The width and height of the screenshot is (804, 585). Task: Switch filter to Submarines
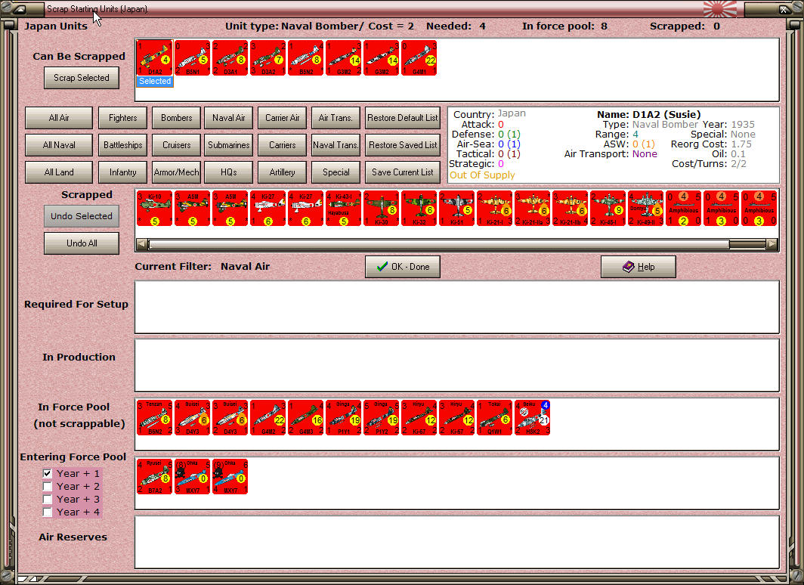pyautogui.click(x=229, y=145)
